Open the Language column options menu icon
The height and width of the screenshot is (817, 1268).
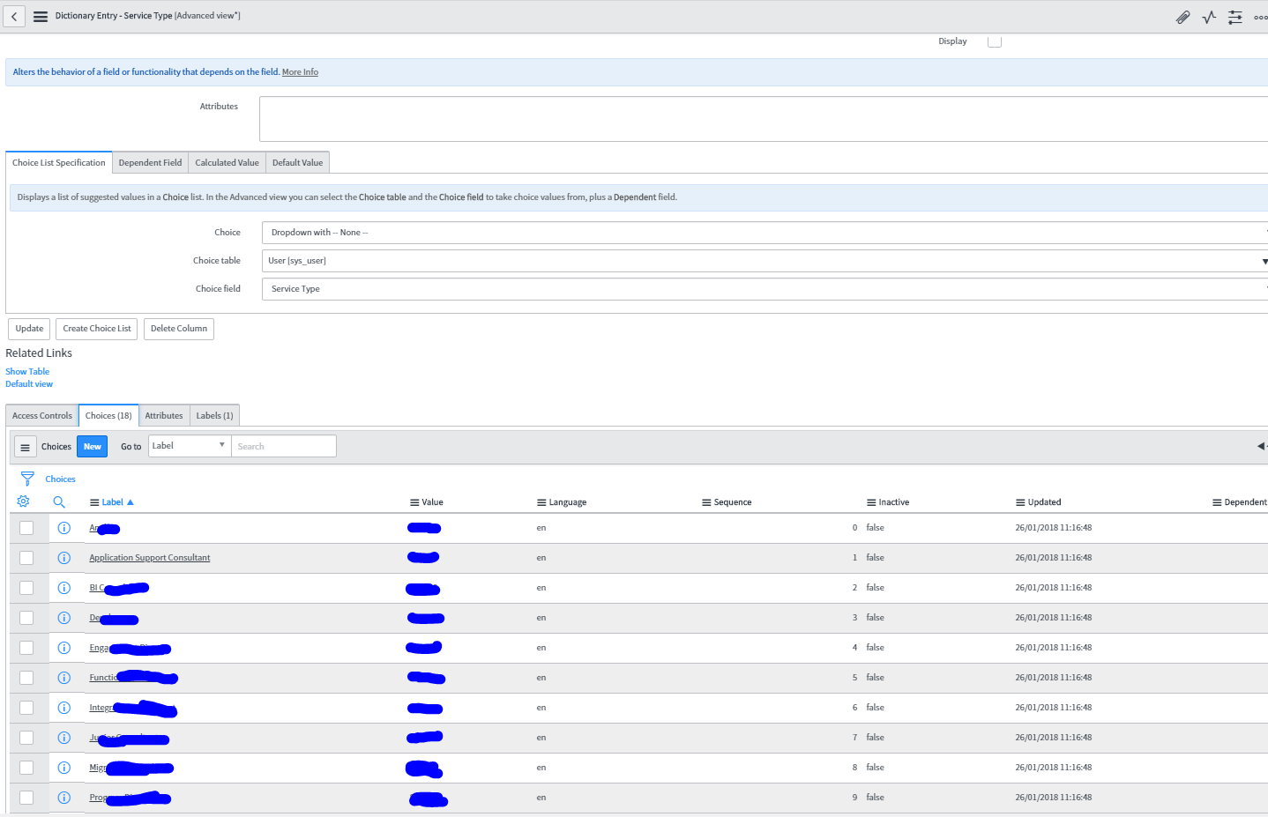541,502
